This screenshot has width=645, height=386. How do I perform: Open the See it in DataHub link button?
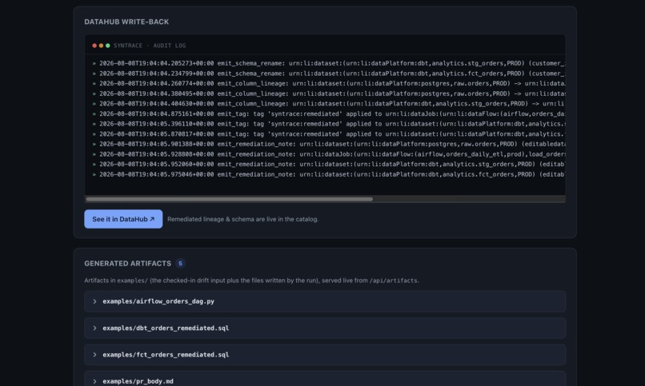[123, 219]
